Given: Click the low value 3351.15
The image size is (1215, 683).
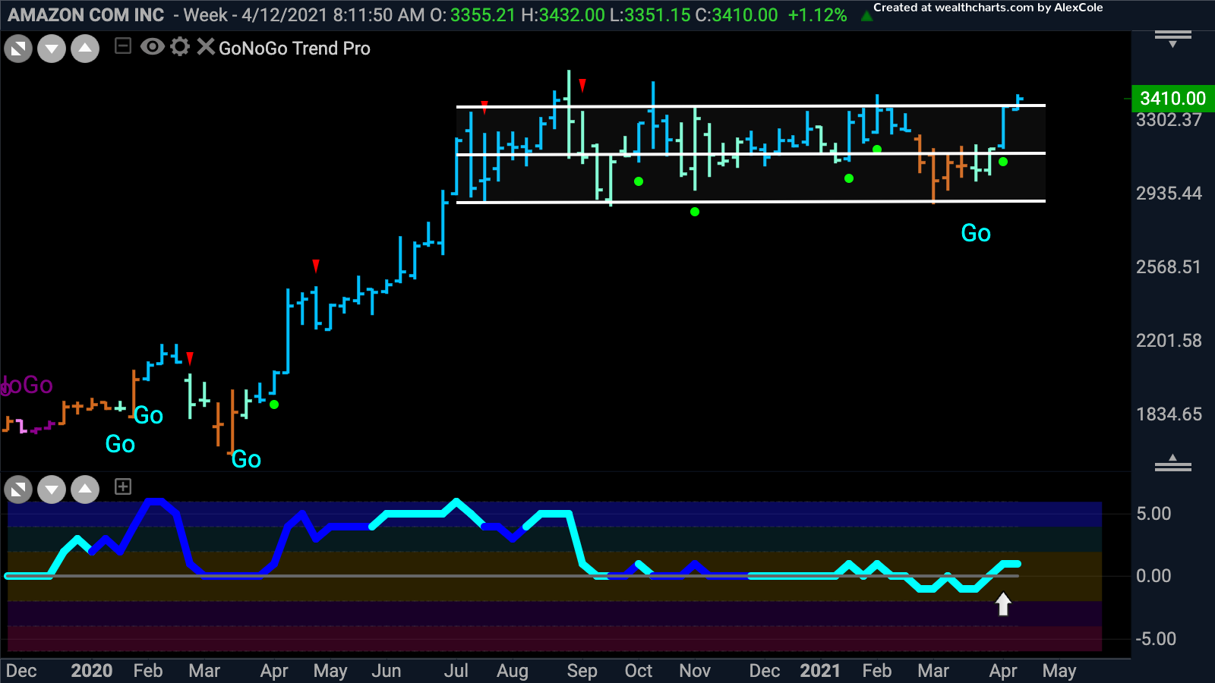Looking at the screenshot, I should coord(658,15).
